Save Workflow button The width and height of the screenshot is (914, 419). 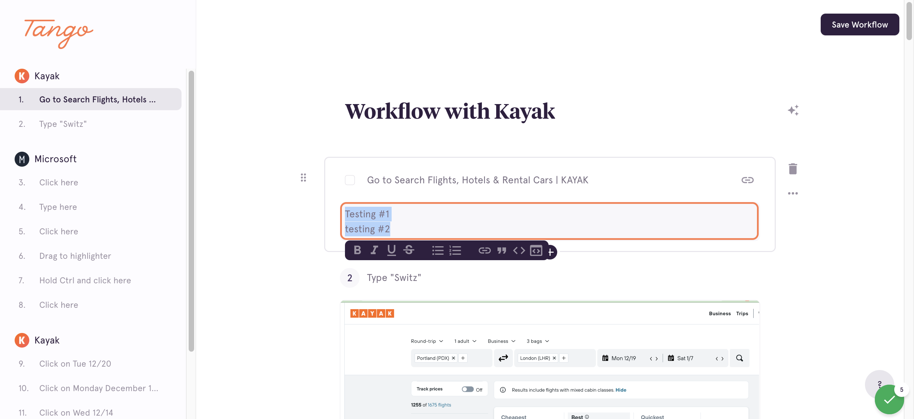tap(860, 24)
